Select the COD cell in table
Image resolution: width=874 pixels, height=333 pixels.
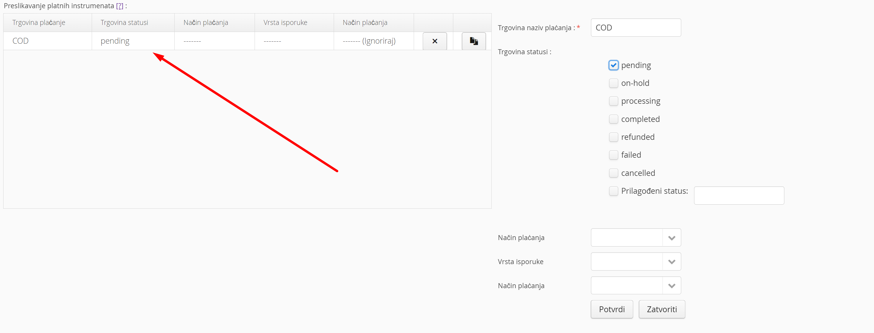coord(20,41)
